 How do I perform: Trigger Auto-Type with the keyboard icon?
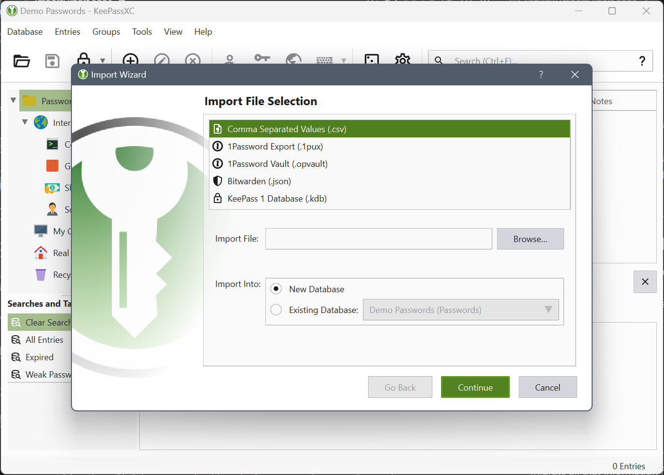(324, 60)
